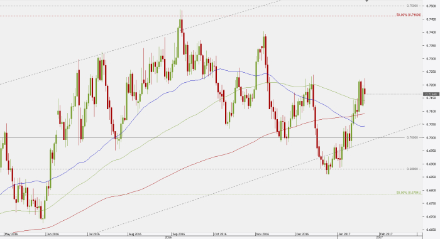The image size is (440, 239).
Task: Select the green 50.00% Fibonacci label near 0.6784
Action: tap(409, 193)
